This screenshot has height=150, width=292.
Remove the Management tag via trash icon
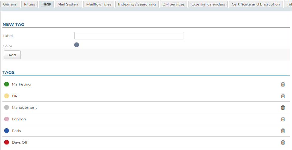coord(283,108)
